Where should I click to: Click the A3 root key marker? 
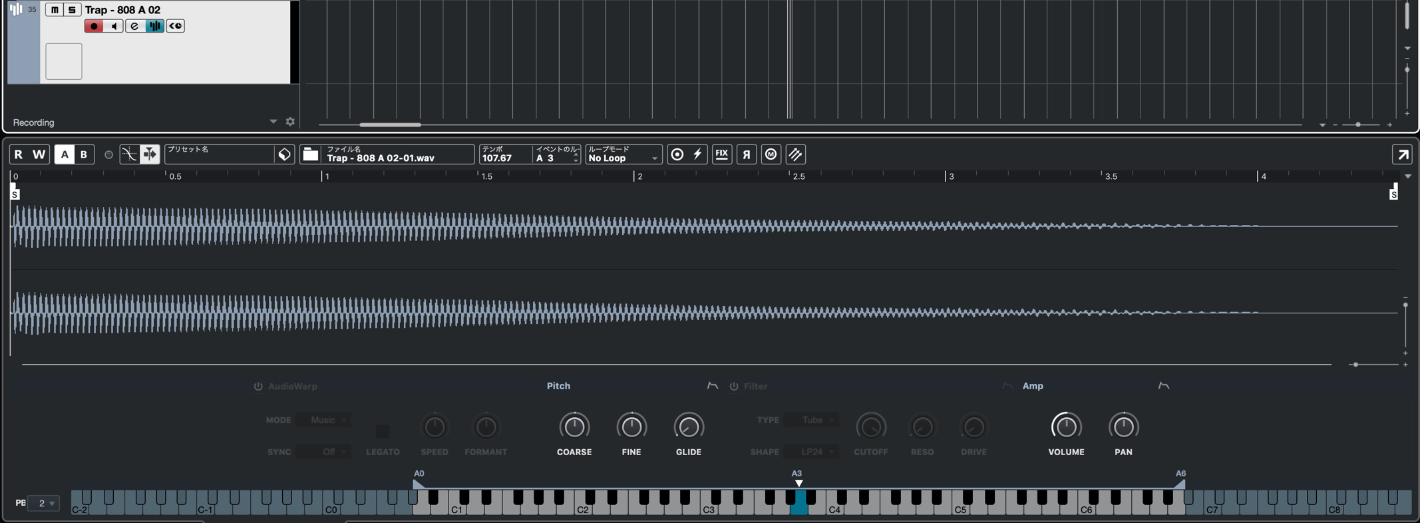click(799, 483)
